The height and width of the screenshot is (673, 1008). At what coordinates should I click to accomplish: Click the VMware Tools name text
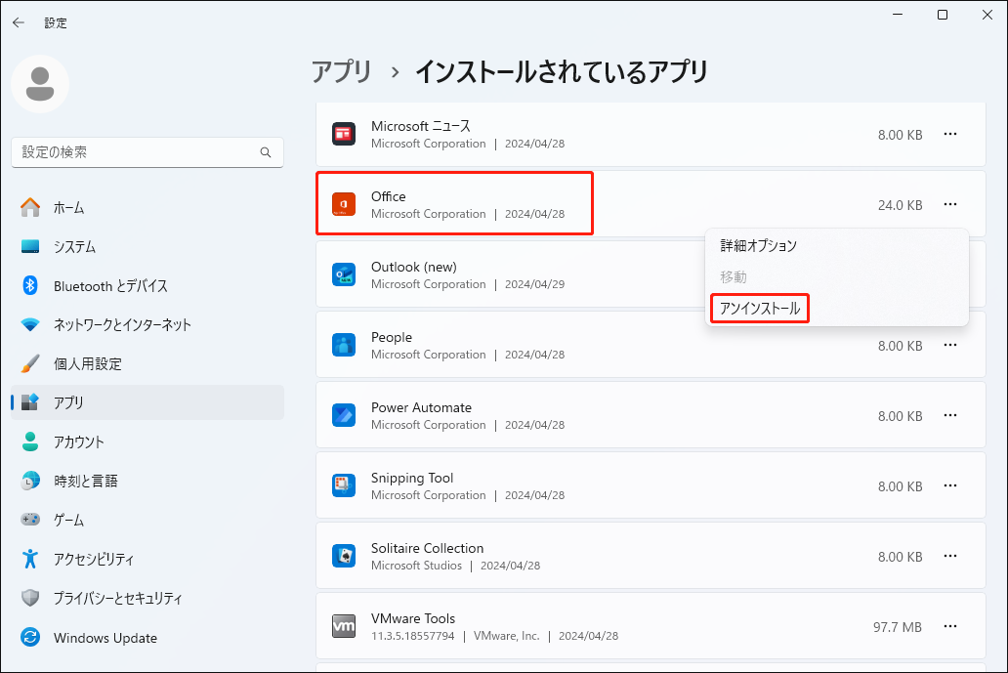(413, 618)
